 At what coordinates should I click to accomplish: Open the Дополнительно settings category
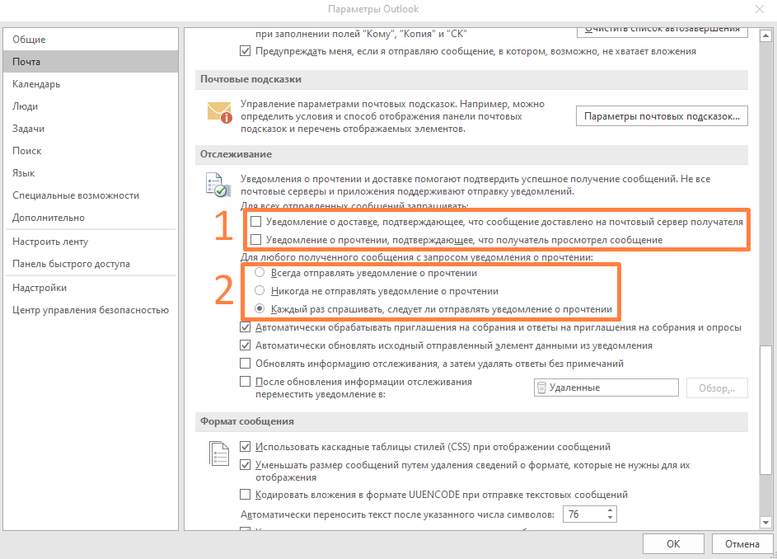91,218
